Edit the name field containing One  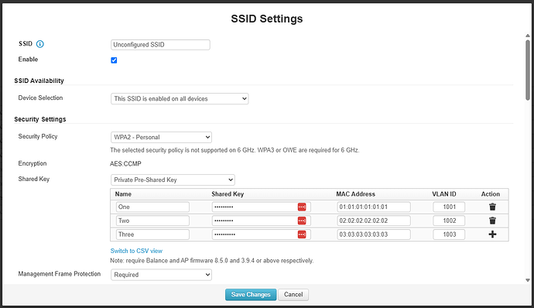click(152, 207)
